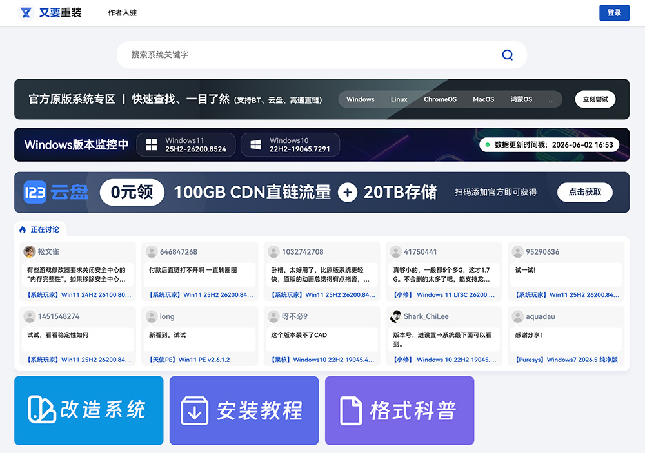This screenshot has height=453, width=645.
Task: Open Win11 25H2 link under 646847268's comment
Action: point(201,294)
